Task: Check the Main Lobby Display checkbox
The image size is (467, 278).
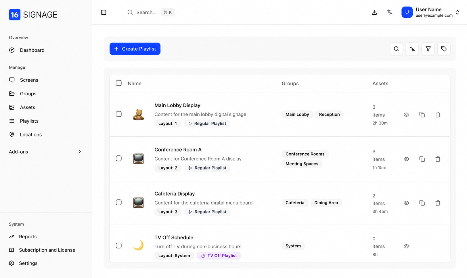Action: pyautogui.click(x=119, y=114)
